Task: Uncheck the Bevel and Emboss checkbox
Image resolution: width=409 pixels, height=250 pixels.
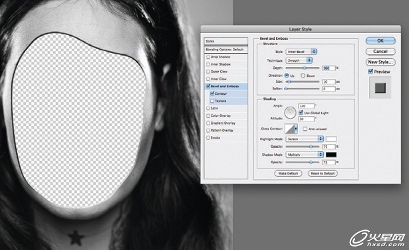Action: 208,86
